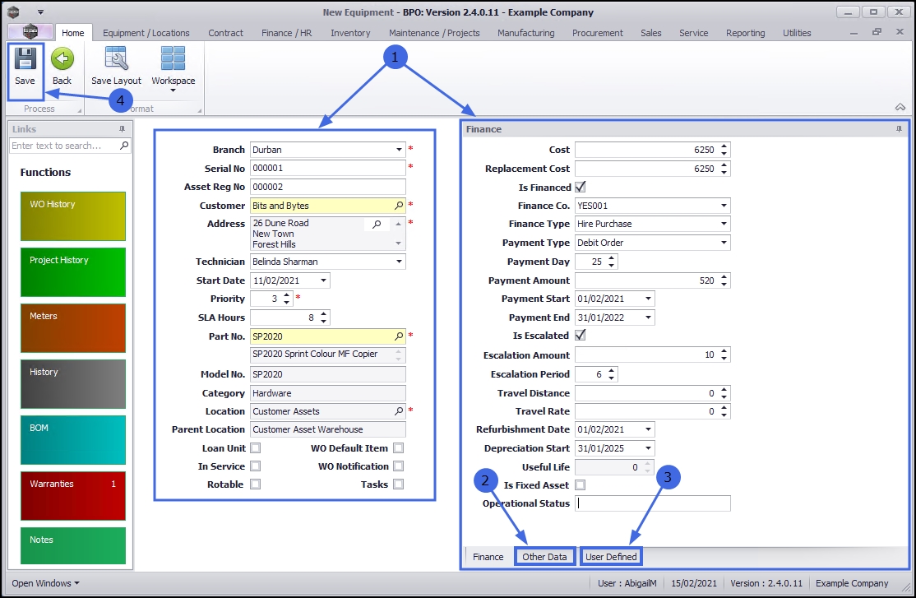Viewport: 916px width, 598px height.
Task: Switch to Finance / HR ribbon tab
Action: tap(286, 33)
